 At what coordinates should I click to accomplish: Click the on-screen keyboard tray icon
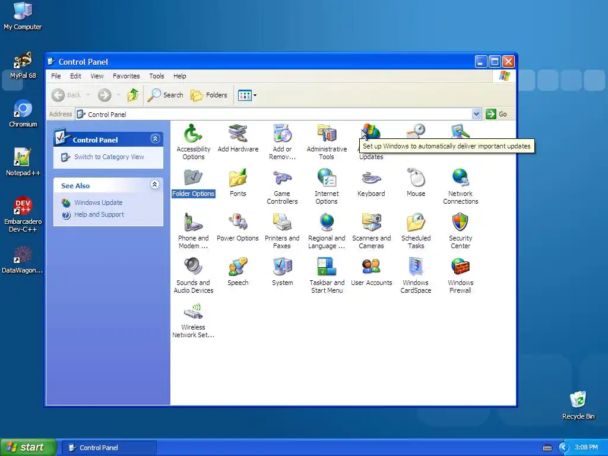pos(547,448)
